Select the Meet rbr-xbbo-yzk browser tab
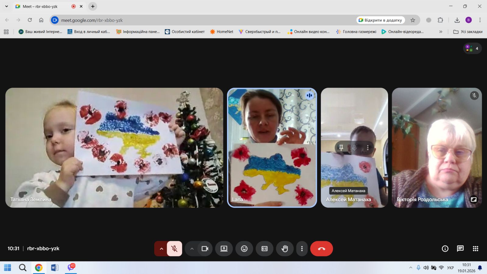The width and height of the screenshot is (487, 274). [x=43, y=6]
